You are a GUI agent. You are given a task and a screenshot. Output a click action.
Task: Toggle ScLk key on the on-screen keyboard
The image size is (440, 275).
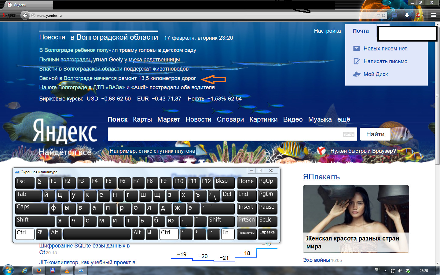[x=267, y=221]
